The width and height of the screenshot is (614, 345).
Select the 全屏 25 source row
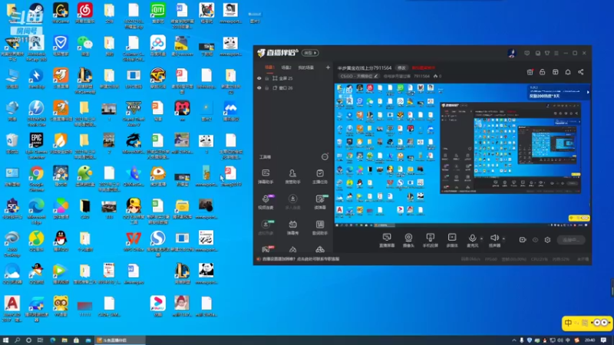coord(292,78)
